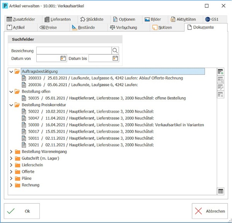232x223 pixels.
Task: Click the edit document pencil icon
Action: coord(220,87)
